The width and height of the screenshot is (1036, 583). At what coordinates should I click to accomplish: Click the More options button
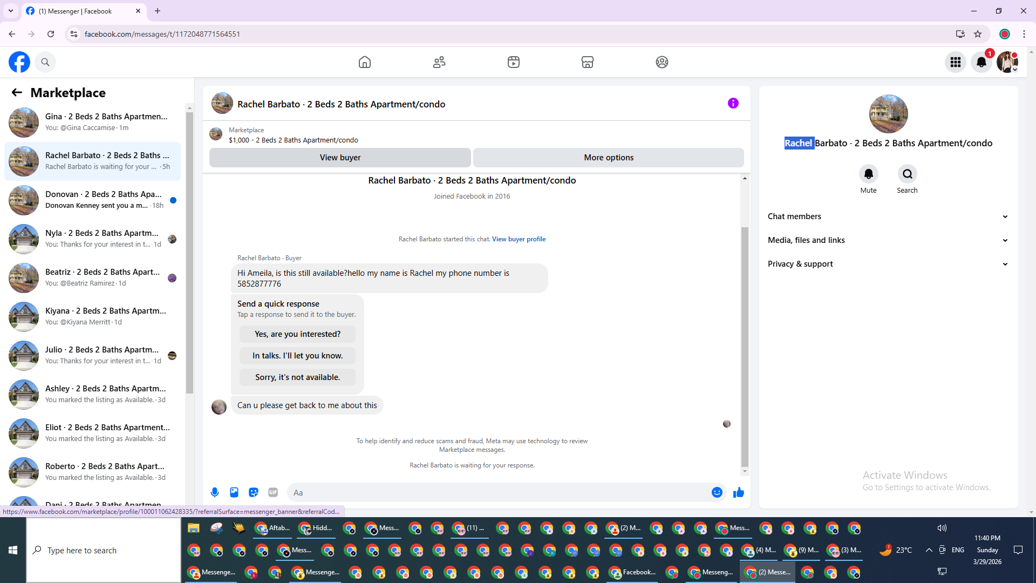coord(609,158)
